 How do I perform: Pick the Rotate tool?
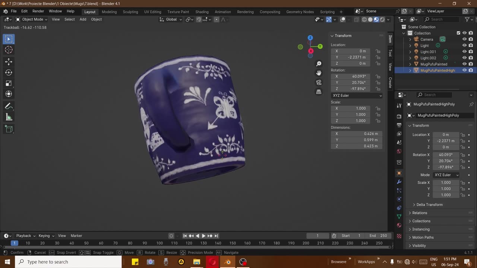coord(9,73)
